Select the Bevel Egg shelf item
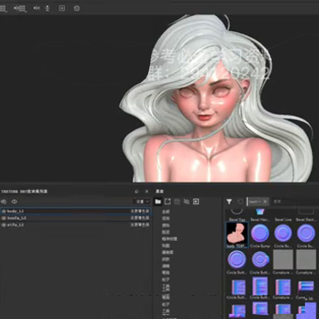Screen dimensions: 319x319 coord(237,215)
